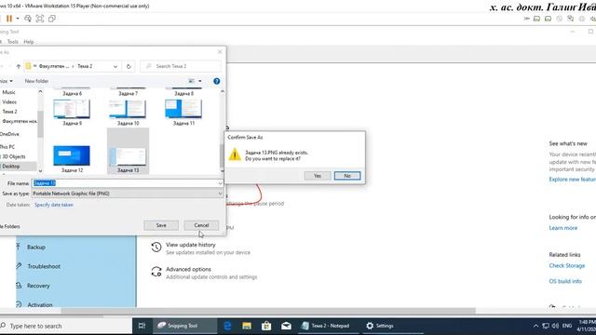This screenshot has width=596, height=335.
Task: Open Backup in Settings sidebar
Action: (x=36, y=247)
